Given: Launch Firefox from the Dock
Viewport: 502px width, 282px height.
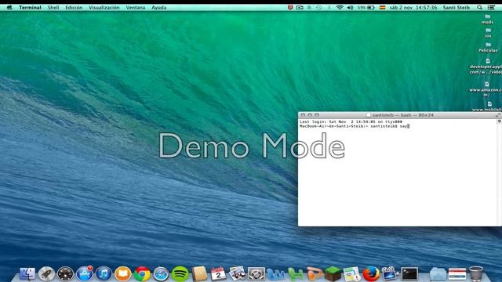Looking at the screenshot, I should (371, 274).
